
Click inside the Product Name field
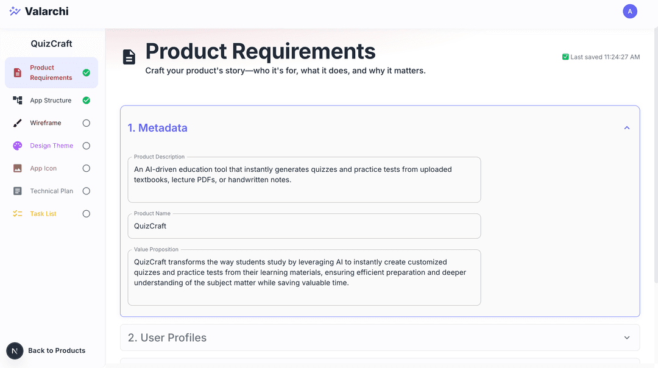pyautogui.click(x=304, y=225)
